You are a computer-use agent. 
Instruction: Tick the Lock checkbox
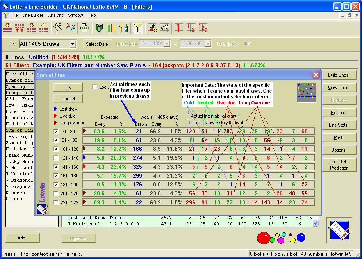(x=95, y=87)
